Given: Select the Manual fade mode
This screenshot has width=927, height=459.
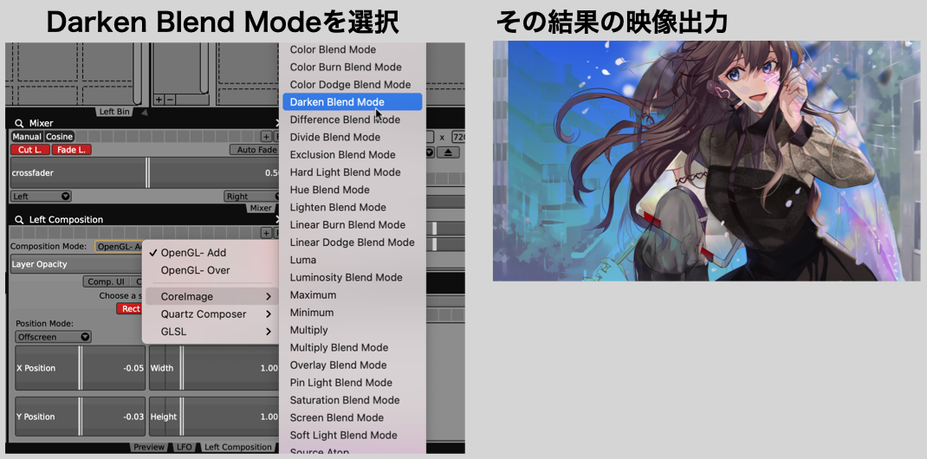Looking at the screenshot, I should tap(27, 137).
